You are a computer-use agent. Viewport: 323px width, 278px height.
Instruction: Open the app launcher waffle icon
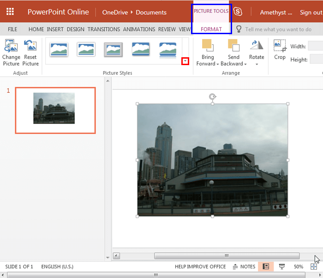10,12
